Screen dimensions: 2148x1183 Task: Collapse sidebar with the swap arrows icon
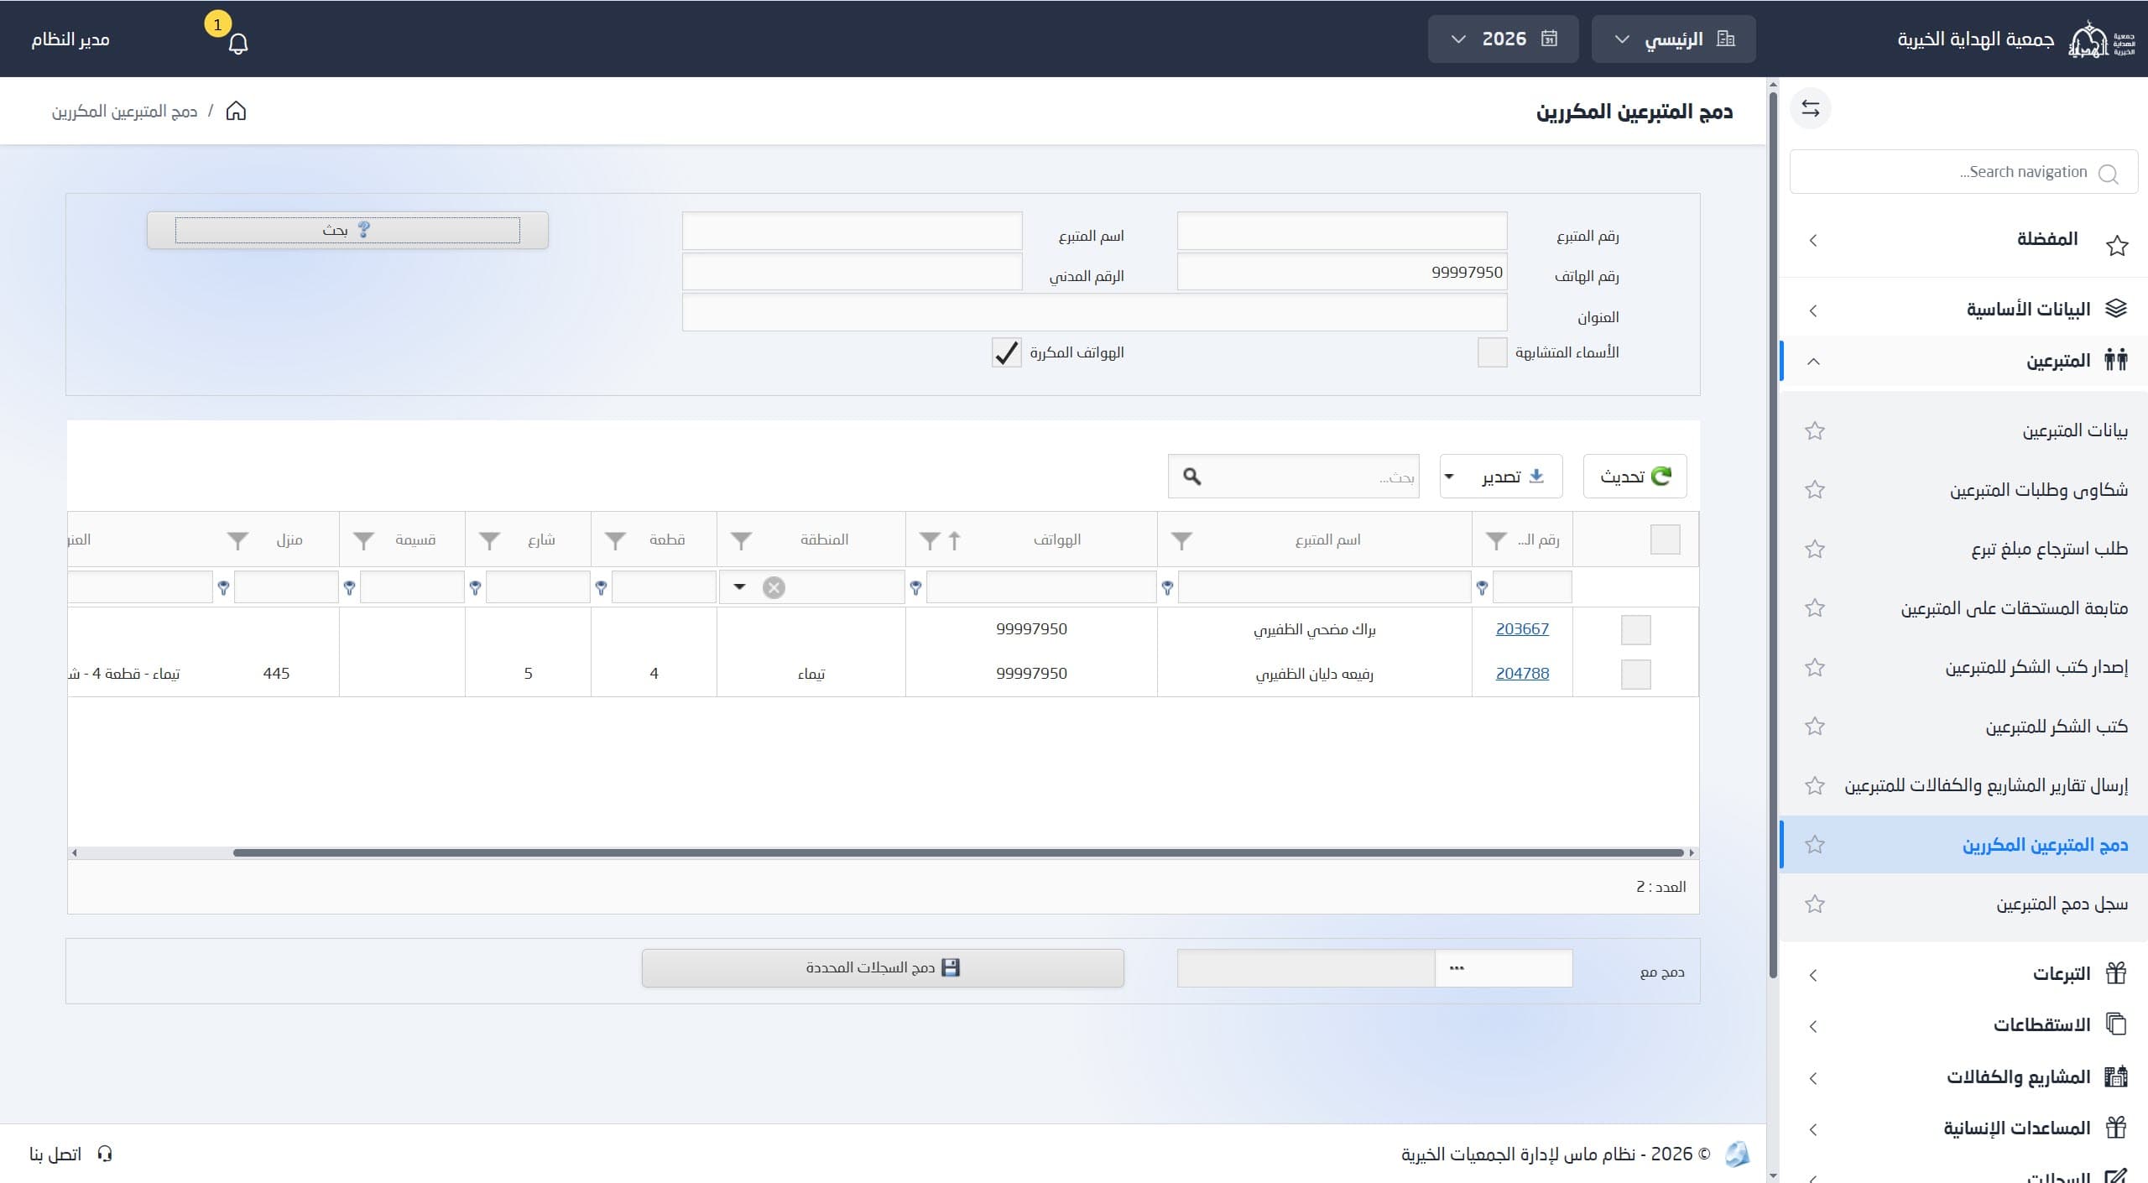click(x=1811, y=109)
